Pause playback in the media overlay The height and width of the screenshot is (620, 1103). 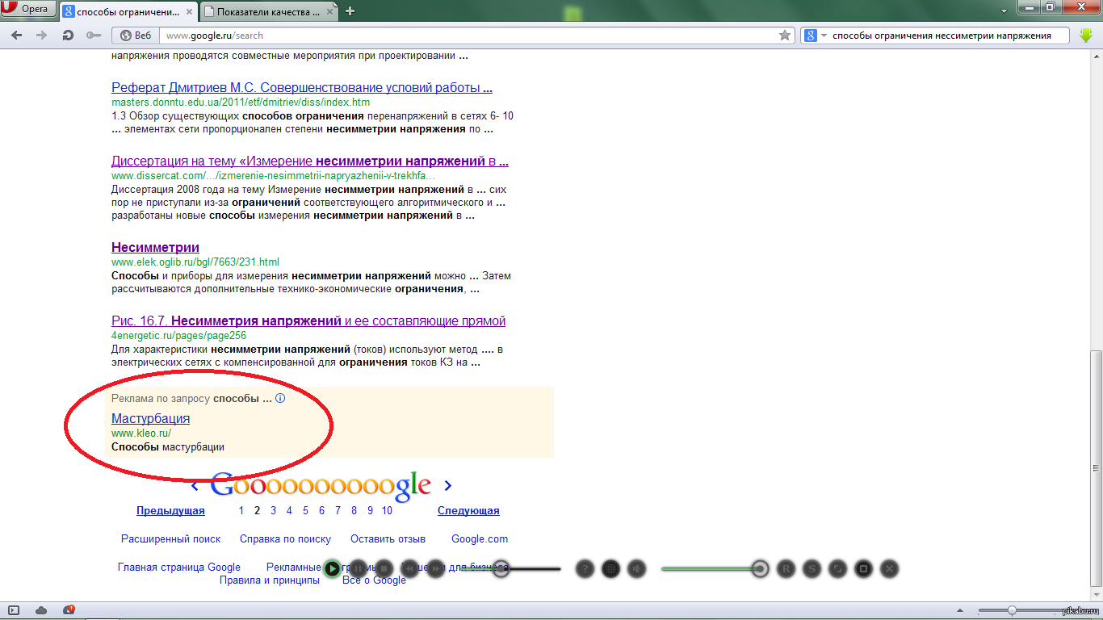360,568
